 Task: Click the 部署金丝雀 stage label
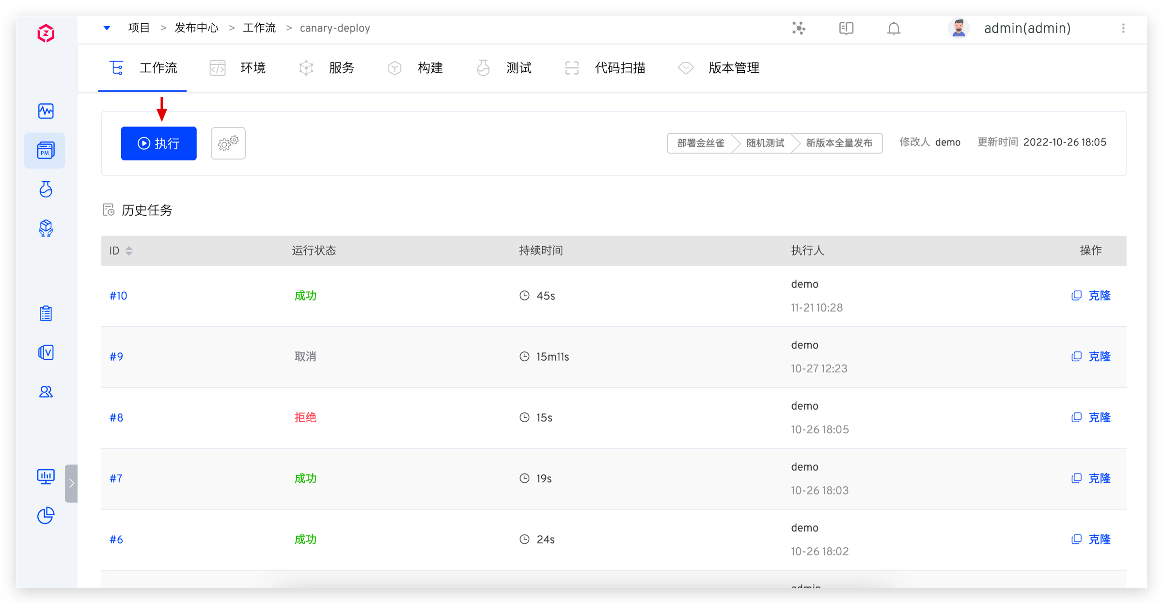[x=700, y=143]
